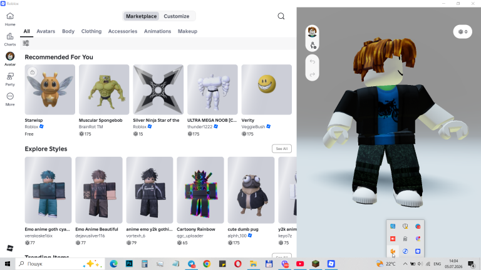Click creator link BrainRot TM
481x270 pixels.
pyautogui.click(x=91, y=127)
